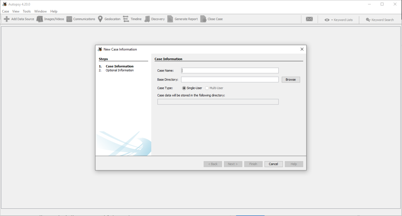Open the Communications toolbar icon
Viewport: 402px width, 216px height.
[69, 19]
